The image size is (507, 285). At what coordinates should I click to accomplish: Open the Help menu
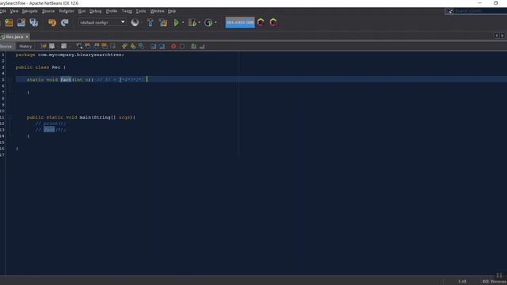[172, 11]
